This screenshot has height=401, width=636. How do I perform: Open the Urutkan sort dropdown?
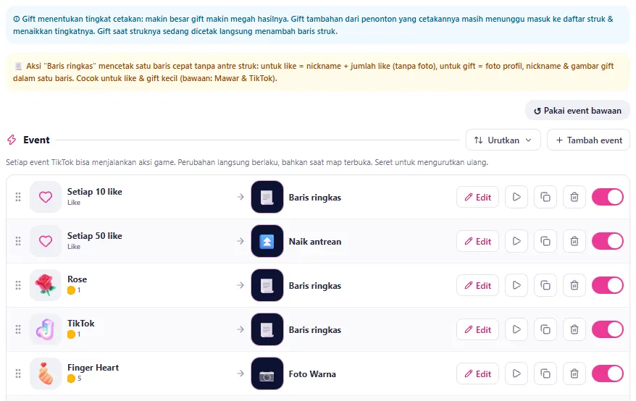coord(503,140)
